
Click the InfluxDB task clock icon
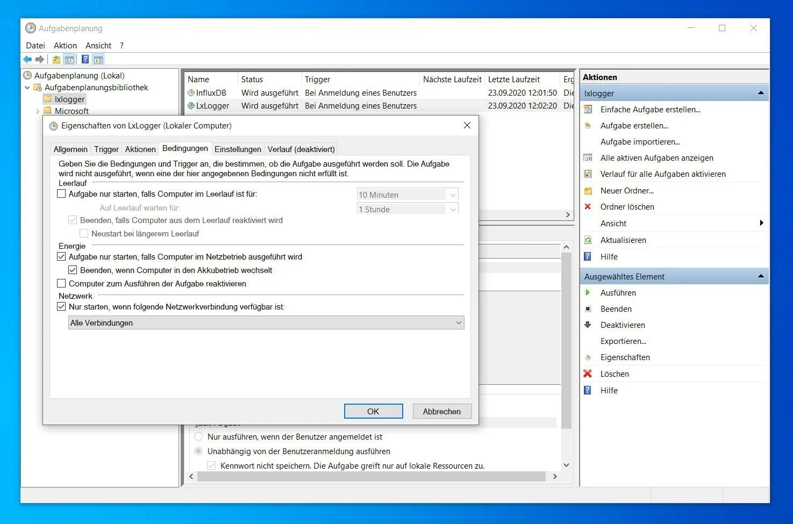191,93
